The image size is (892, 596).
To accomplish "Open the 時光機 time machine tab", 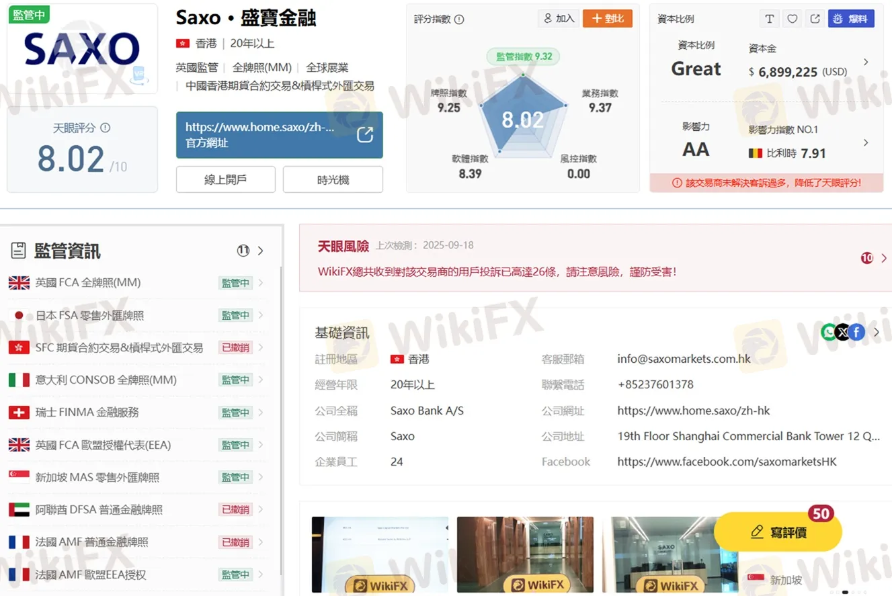I will [333, 179].
